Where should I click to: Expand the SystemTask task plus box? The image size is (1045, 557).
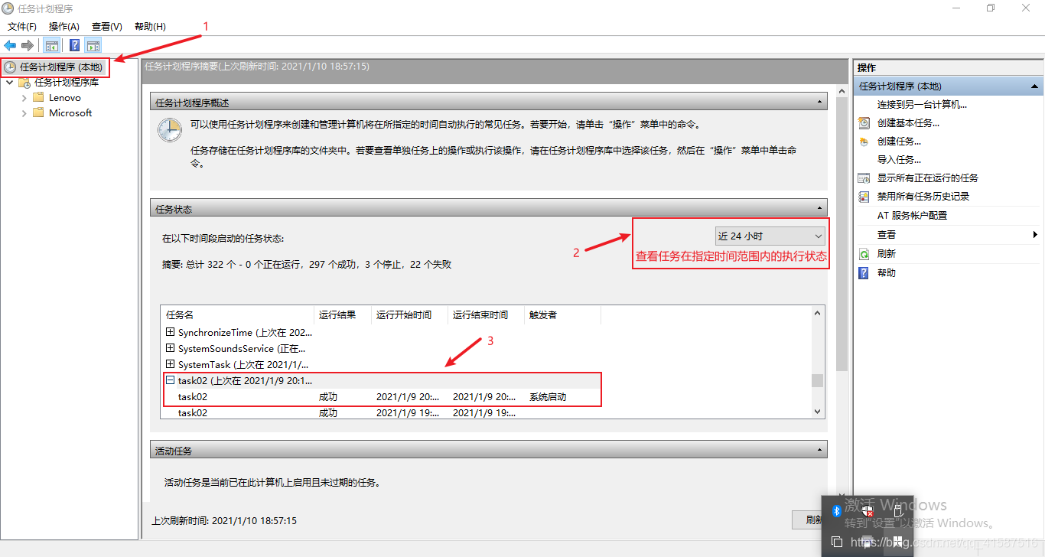(170, 365)
